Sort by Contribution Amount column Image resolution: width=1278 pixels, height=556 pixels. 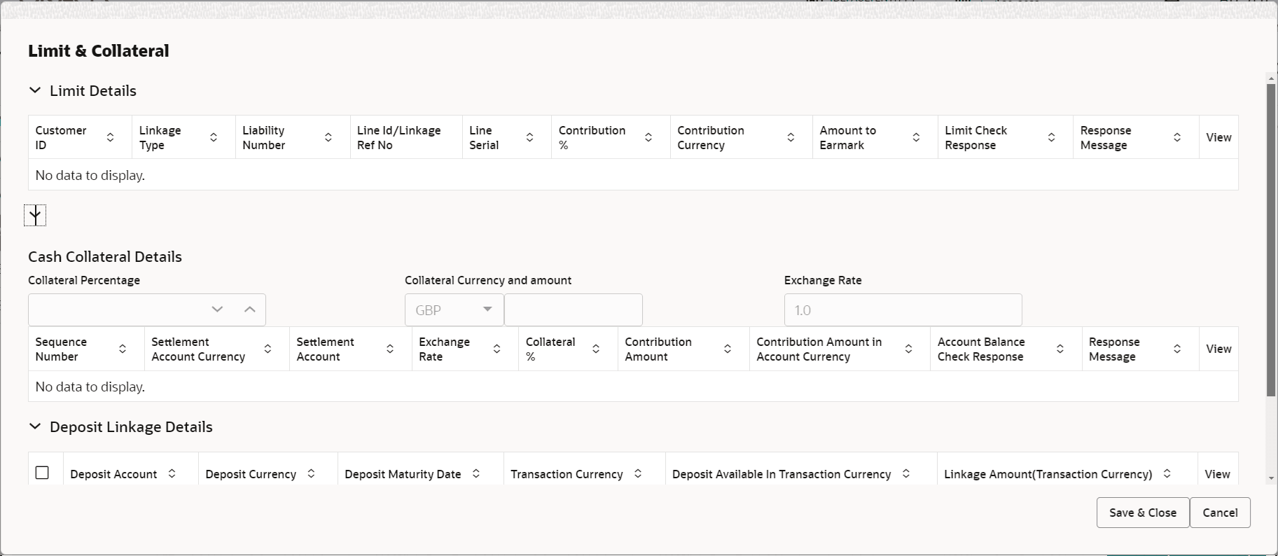point(728,349)
